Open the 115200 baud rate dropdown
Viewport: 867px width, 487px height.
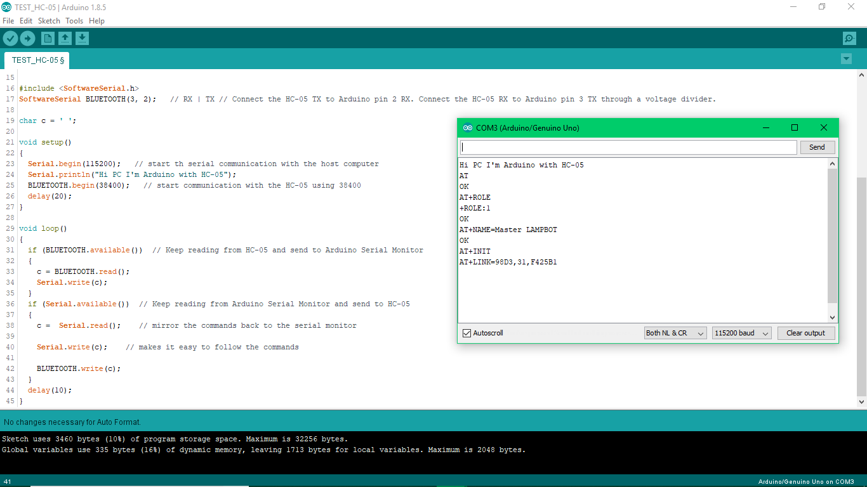click(742, 333)
